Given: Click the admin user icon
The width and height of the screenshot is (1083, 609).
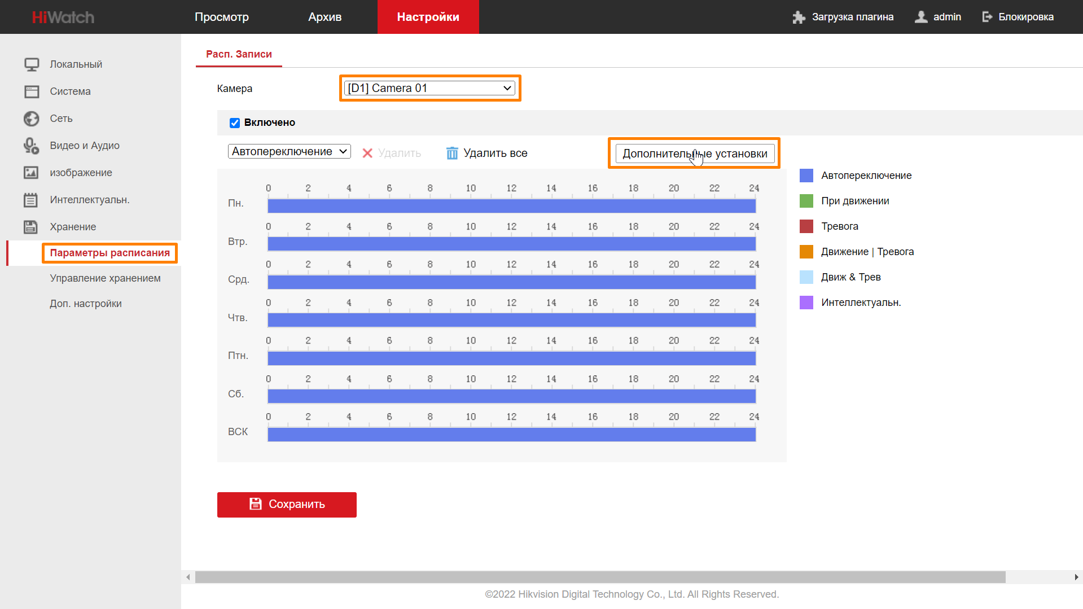Looking at the screenshot, I should (921, 17).
